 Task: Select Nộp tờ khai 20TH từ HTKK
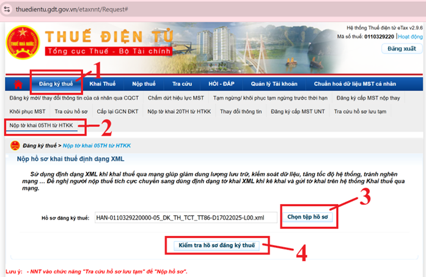(179, 111)
